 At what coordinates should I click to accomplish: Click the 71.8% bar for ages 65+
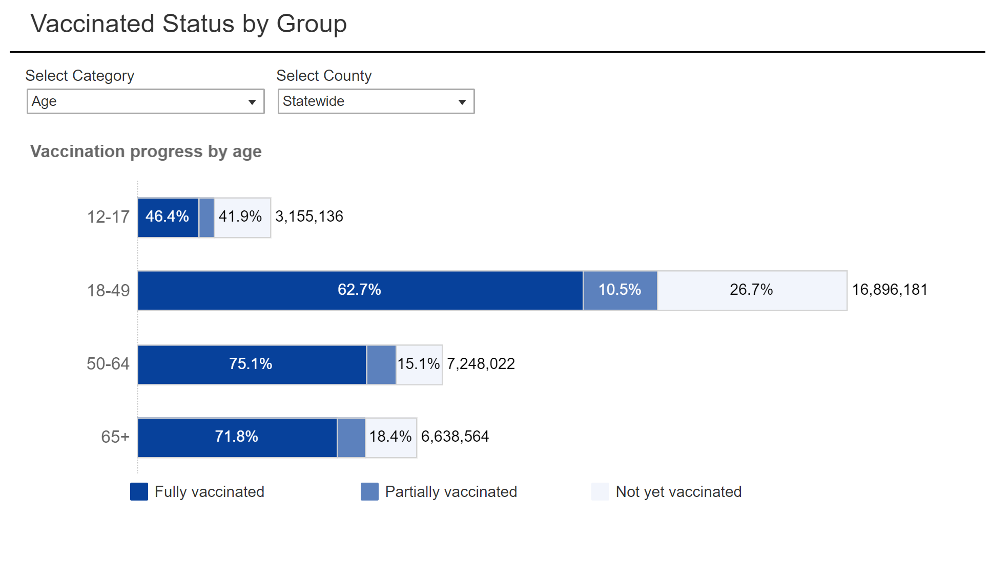pos(237,437)
